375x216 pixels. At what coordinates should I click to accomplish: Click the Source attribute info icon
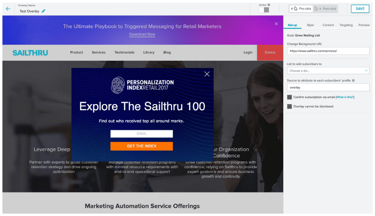353,80
